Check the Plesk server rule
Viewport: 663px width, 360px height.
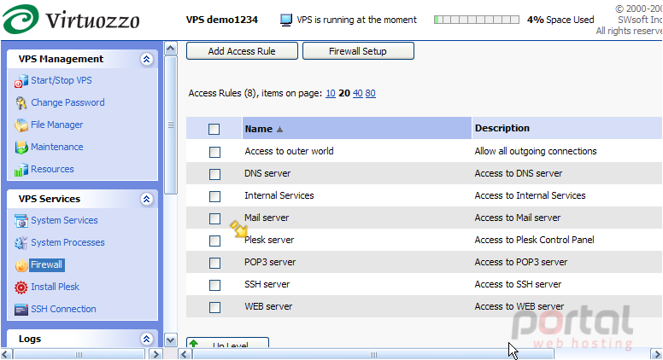214,241
